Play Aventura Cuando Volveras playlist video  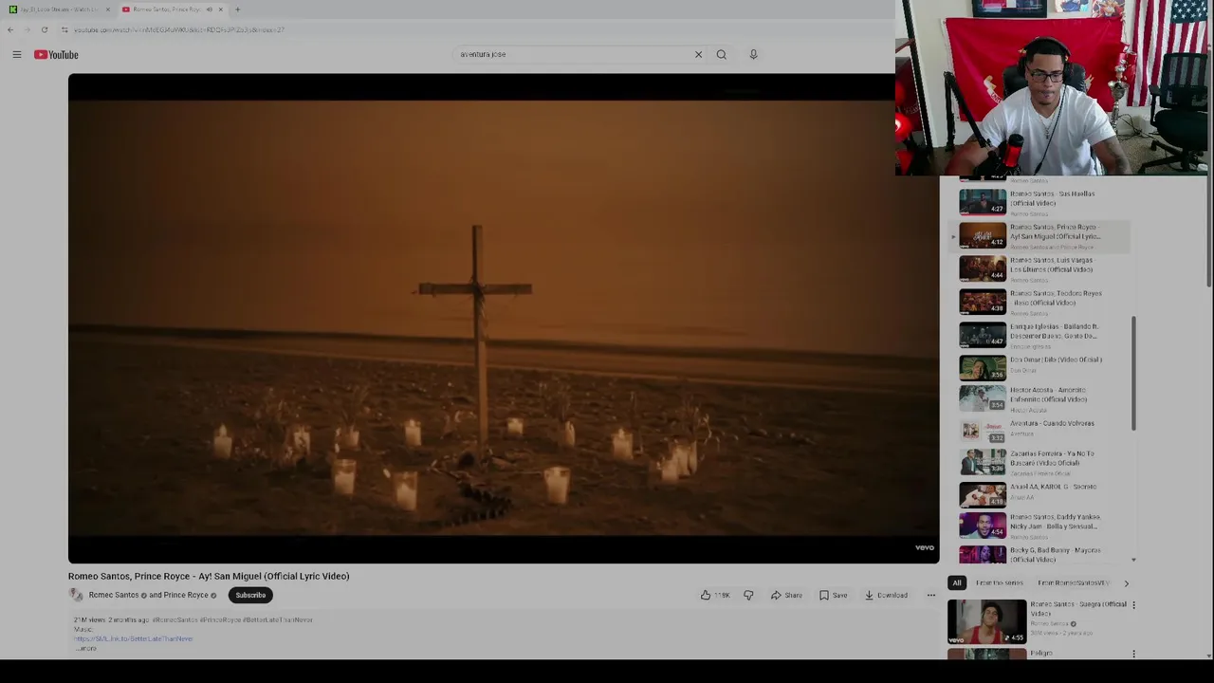[x=1039, y=431]
